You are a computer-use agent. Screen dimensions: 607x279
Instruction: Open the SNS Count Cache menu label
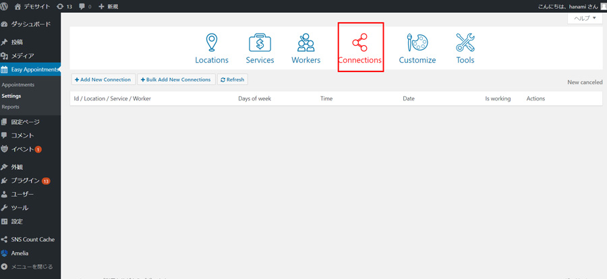pos(33,239)
